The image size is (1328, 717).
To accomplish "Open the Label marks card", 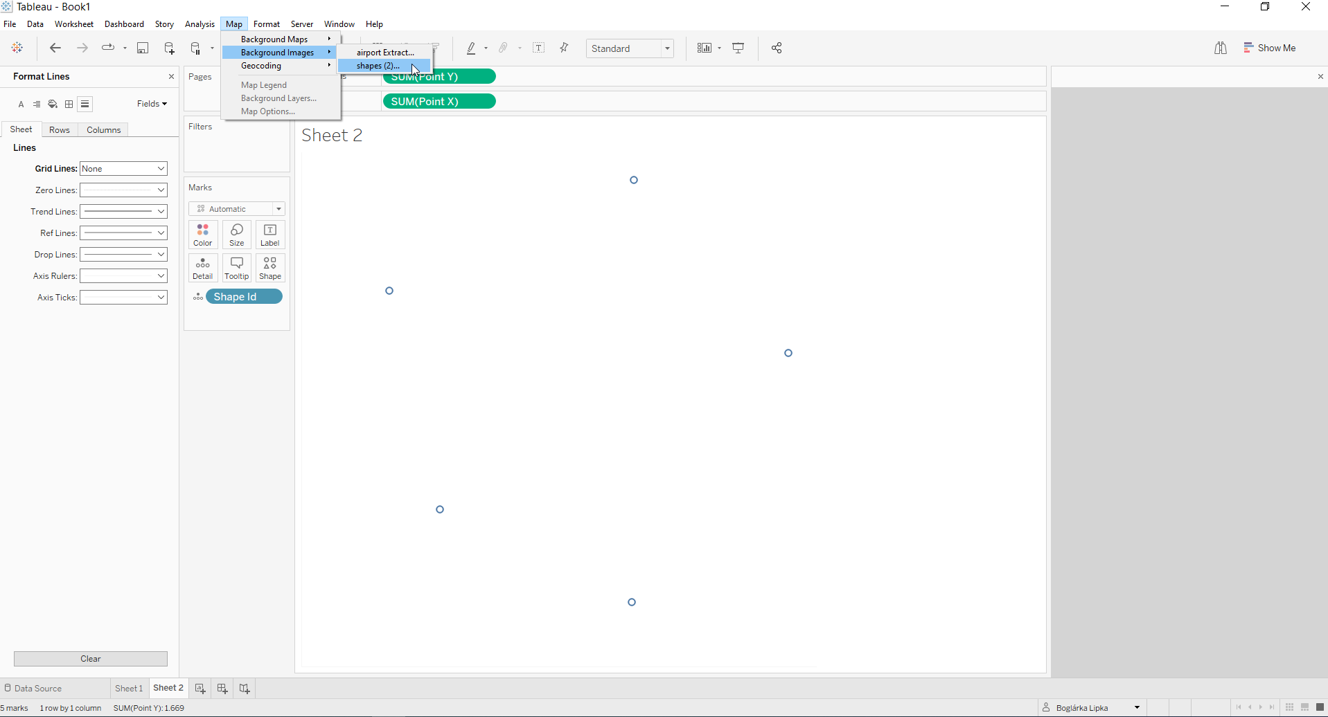I will pyautogui.click(x=270, y=235).
